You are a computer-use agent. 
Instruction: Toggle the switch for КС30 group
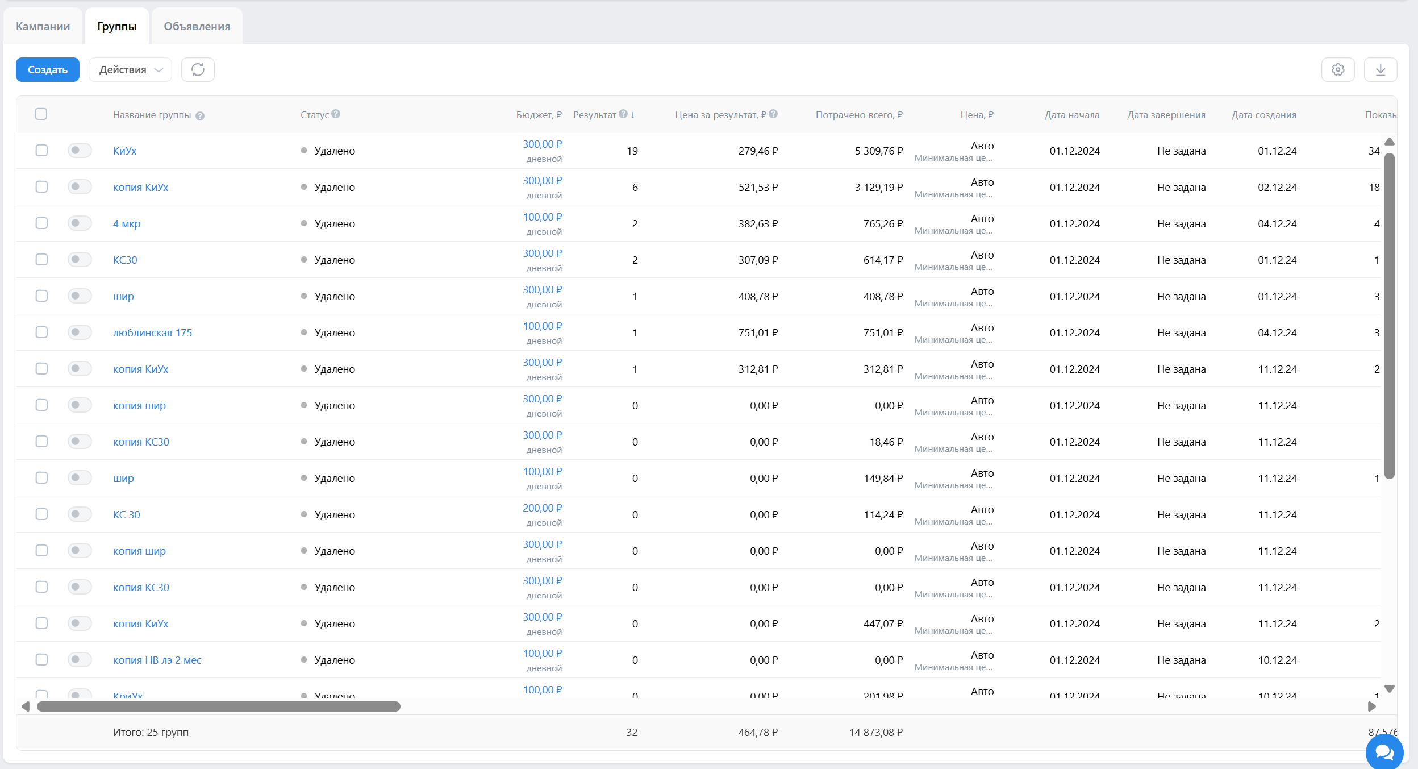[x=80, y=260]
